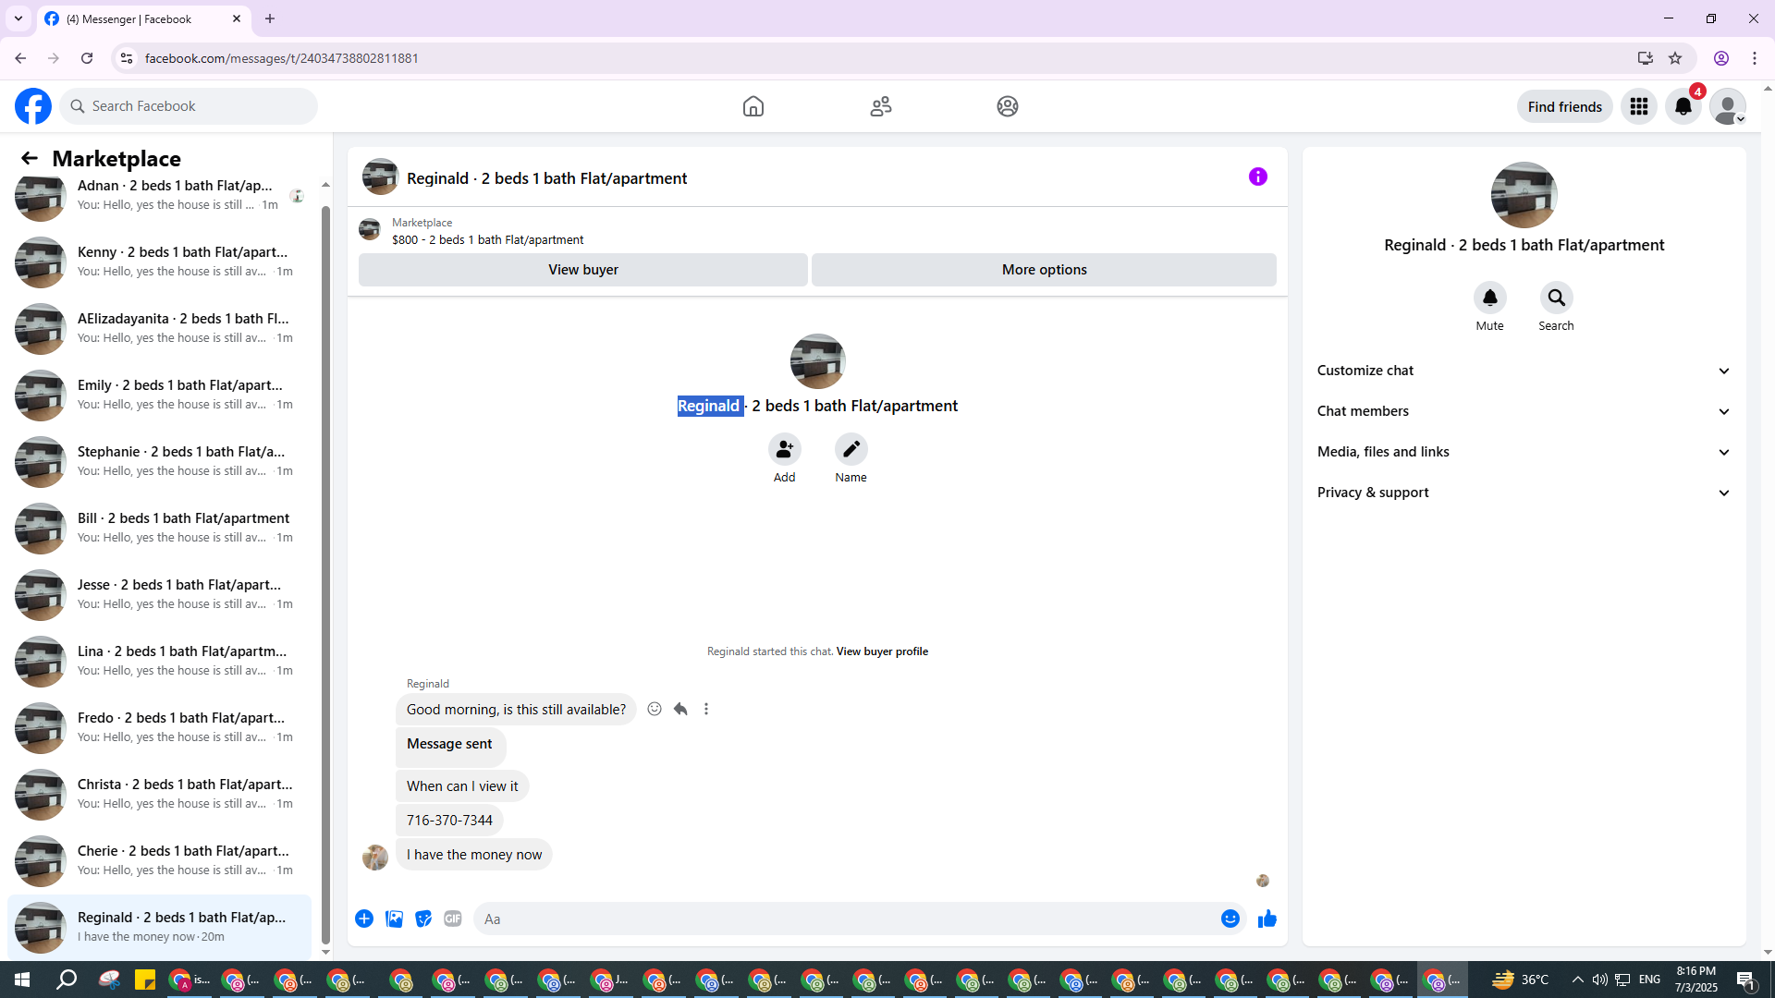This screenshot has height=998, width=1775.
Task: Open more actions plus icon
Action: pyautogui.click(x=364, y=919)
